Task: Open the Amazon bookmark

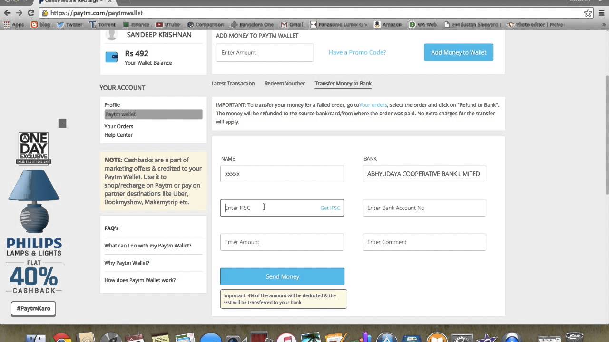Action: pos(388,24)
